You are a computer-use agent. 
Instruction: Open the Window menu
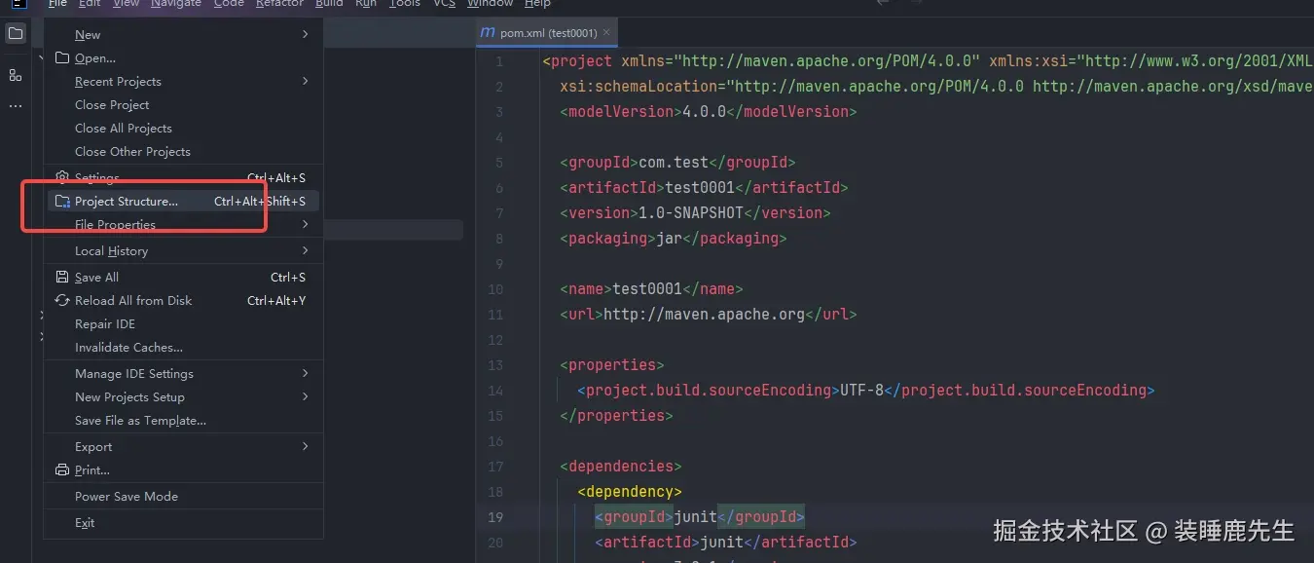(490, 4)
